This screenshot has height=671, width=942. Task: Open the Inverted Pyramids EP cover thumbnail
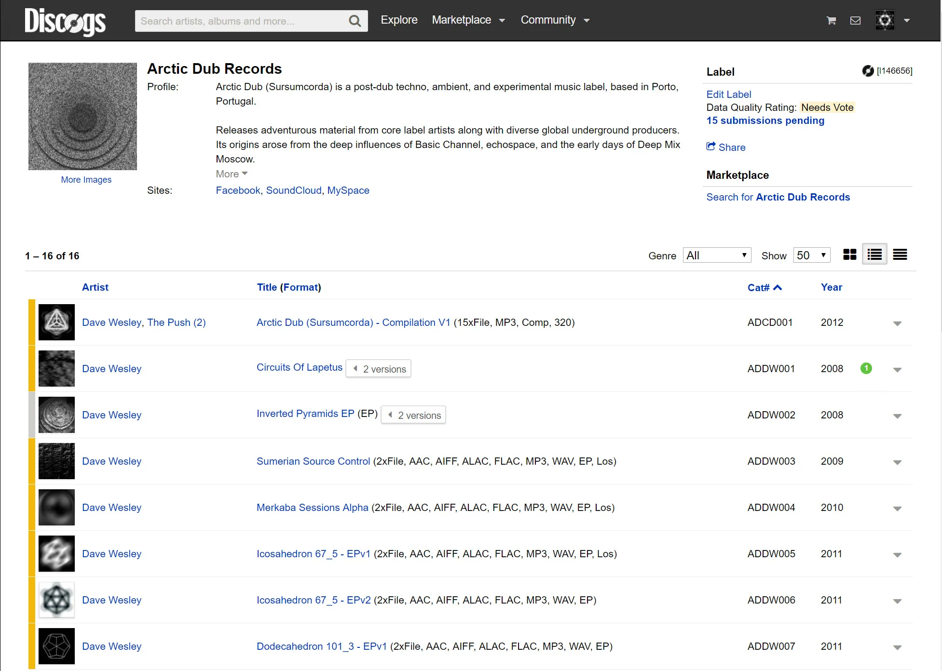[56, 415]
